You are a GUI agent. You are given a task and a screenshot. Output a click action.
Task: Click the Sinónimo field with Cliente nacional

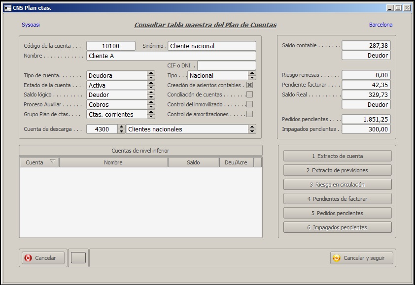[212, 46]
